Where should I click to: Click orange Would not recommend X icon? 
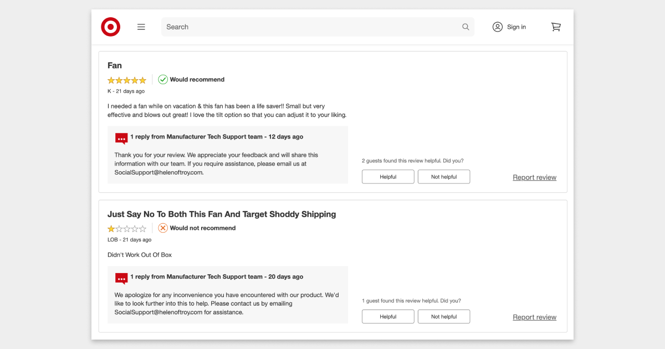tap(163, 228)
